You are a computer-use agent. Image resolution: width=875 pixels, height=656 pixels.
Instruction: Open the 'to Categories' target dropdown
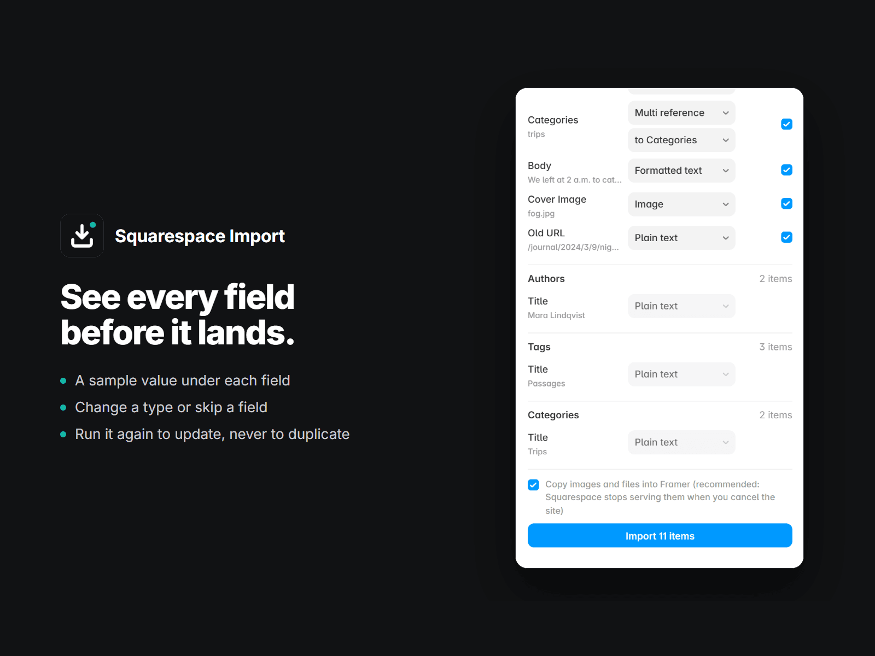pos(681,140)
